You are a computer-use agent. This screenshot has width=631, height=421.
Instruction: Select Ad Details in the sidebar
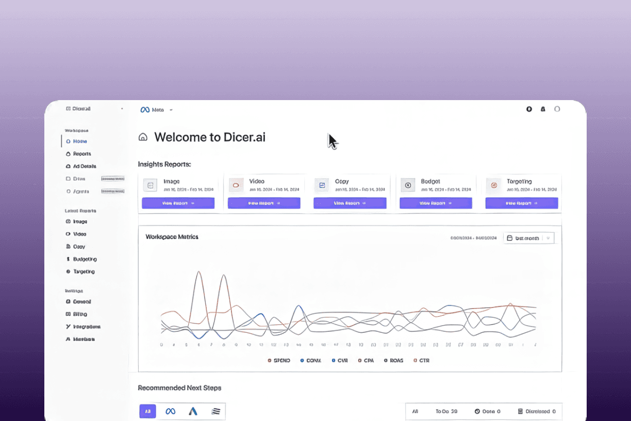(x=83, y=166)
